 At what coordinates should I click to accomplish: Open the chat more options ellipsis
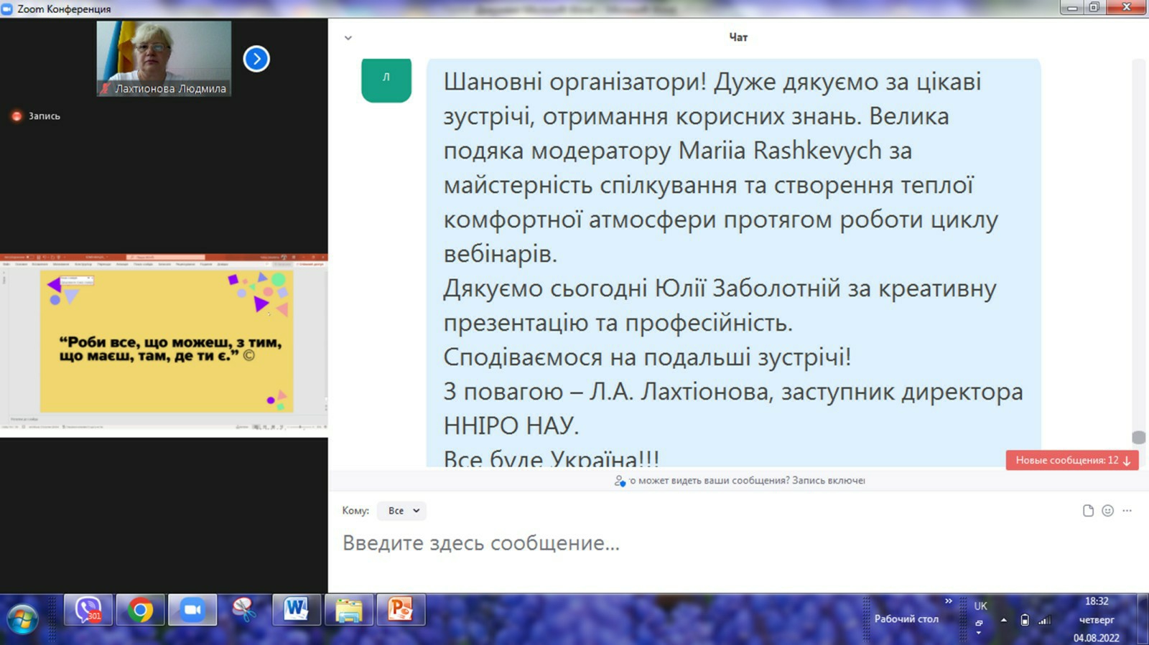click(x=1127, y=511)
